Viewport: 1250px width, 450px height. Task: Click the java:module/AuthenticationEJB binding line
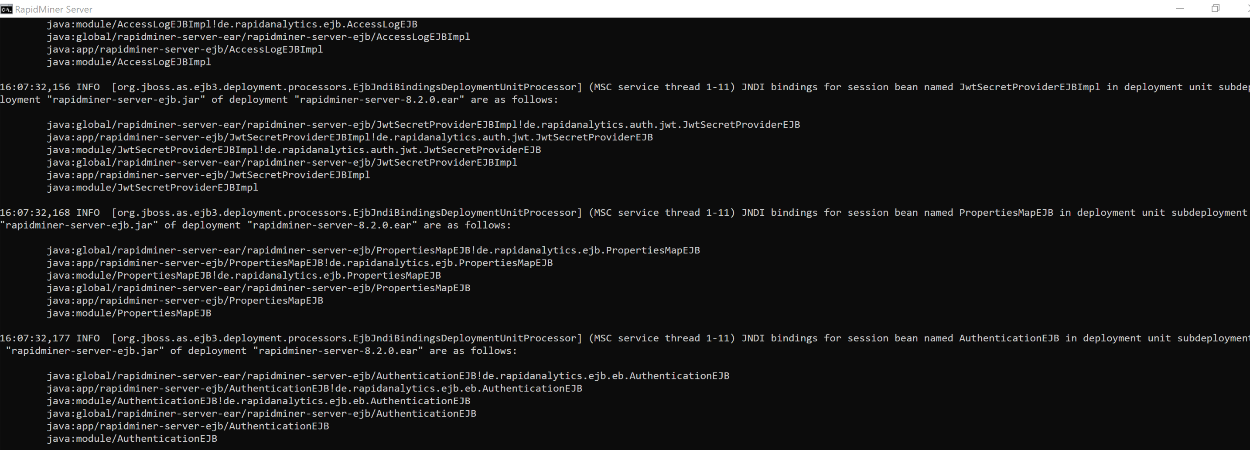(132, 438)
